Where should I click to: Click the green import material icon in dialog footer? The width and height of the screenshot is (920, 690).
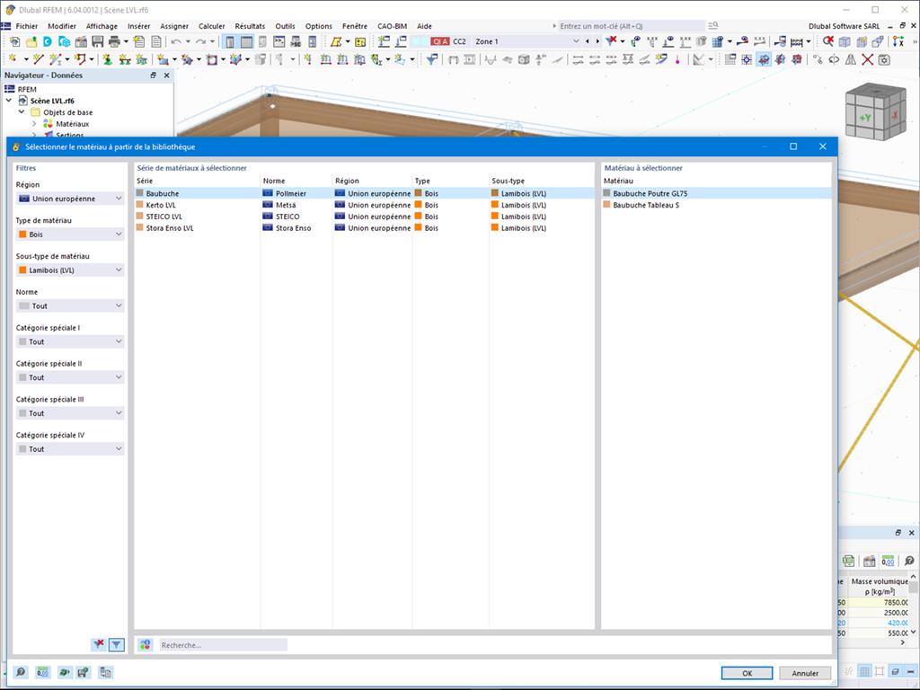[x=64, y=672]
